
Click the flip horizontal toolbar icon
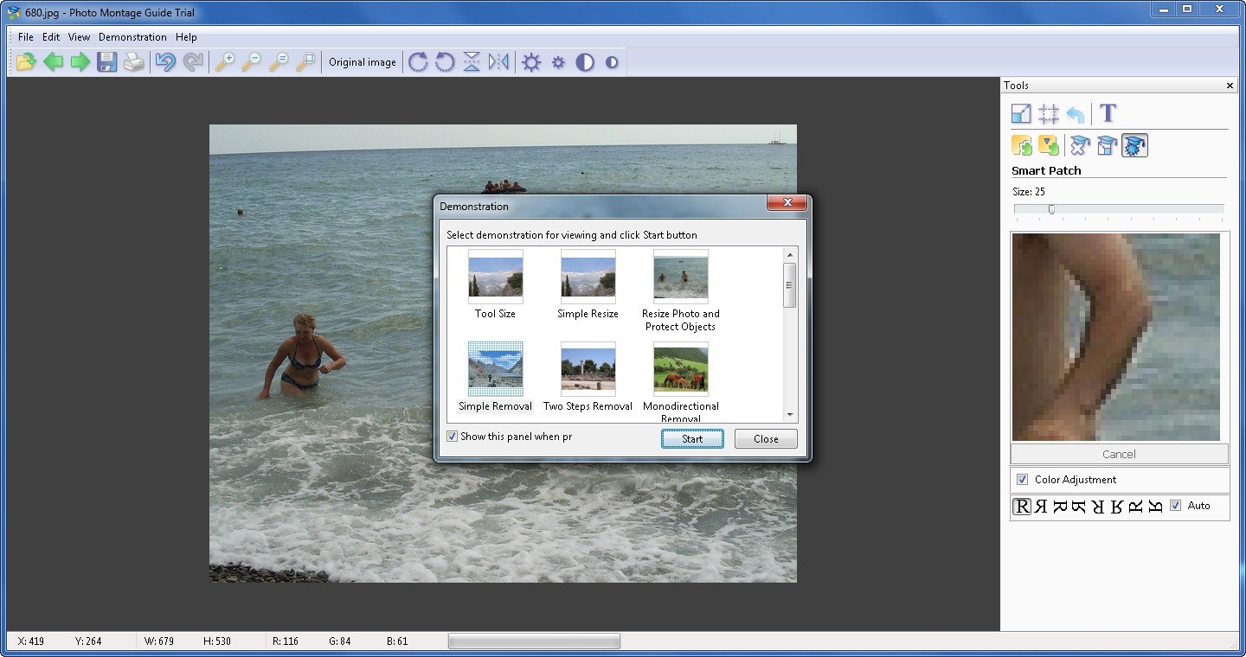(498, 61)
